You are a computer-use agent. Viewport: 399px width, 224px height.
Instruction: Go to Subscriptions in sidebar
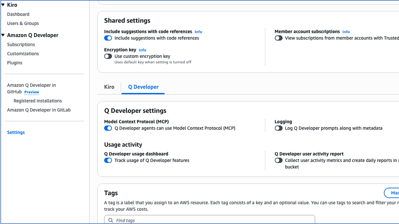coord(21,44)
